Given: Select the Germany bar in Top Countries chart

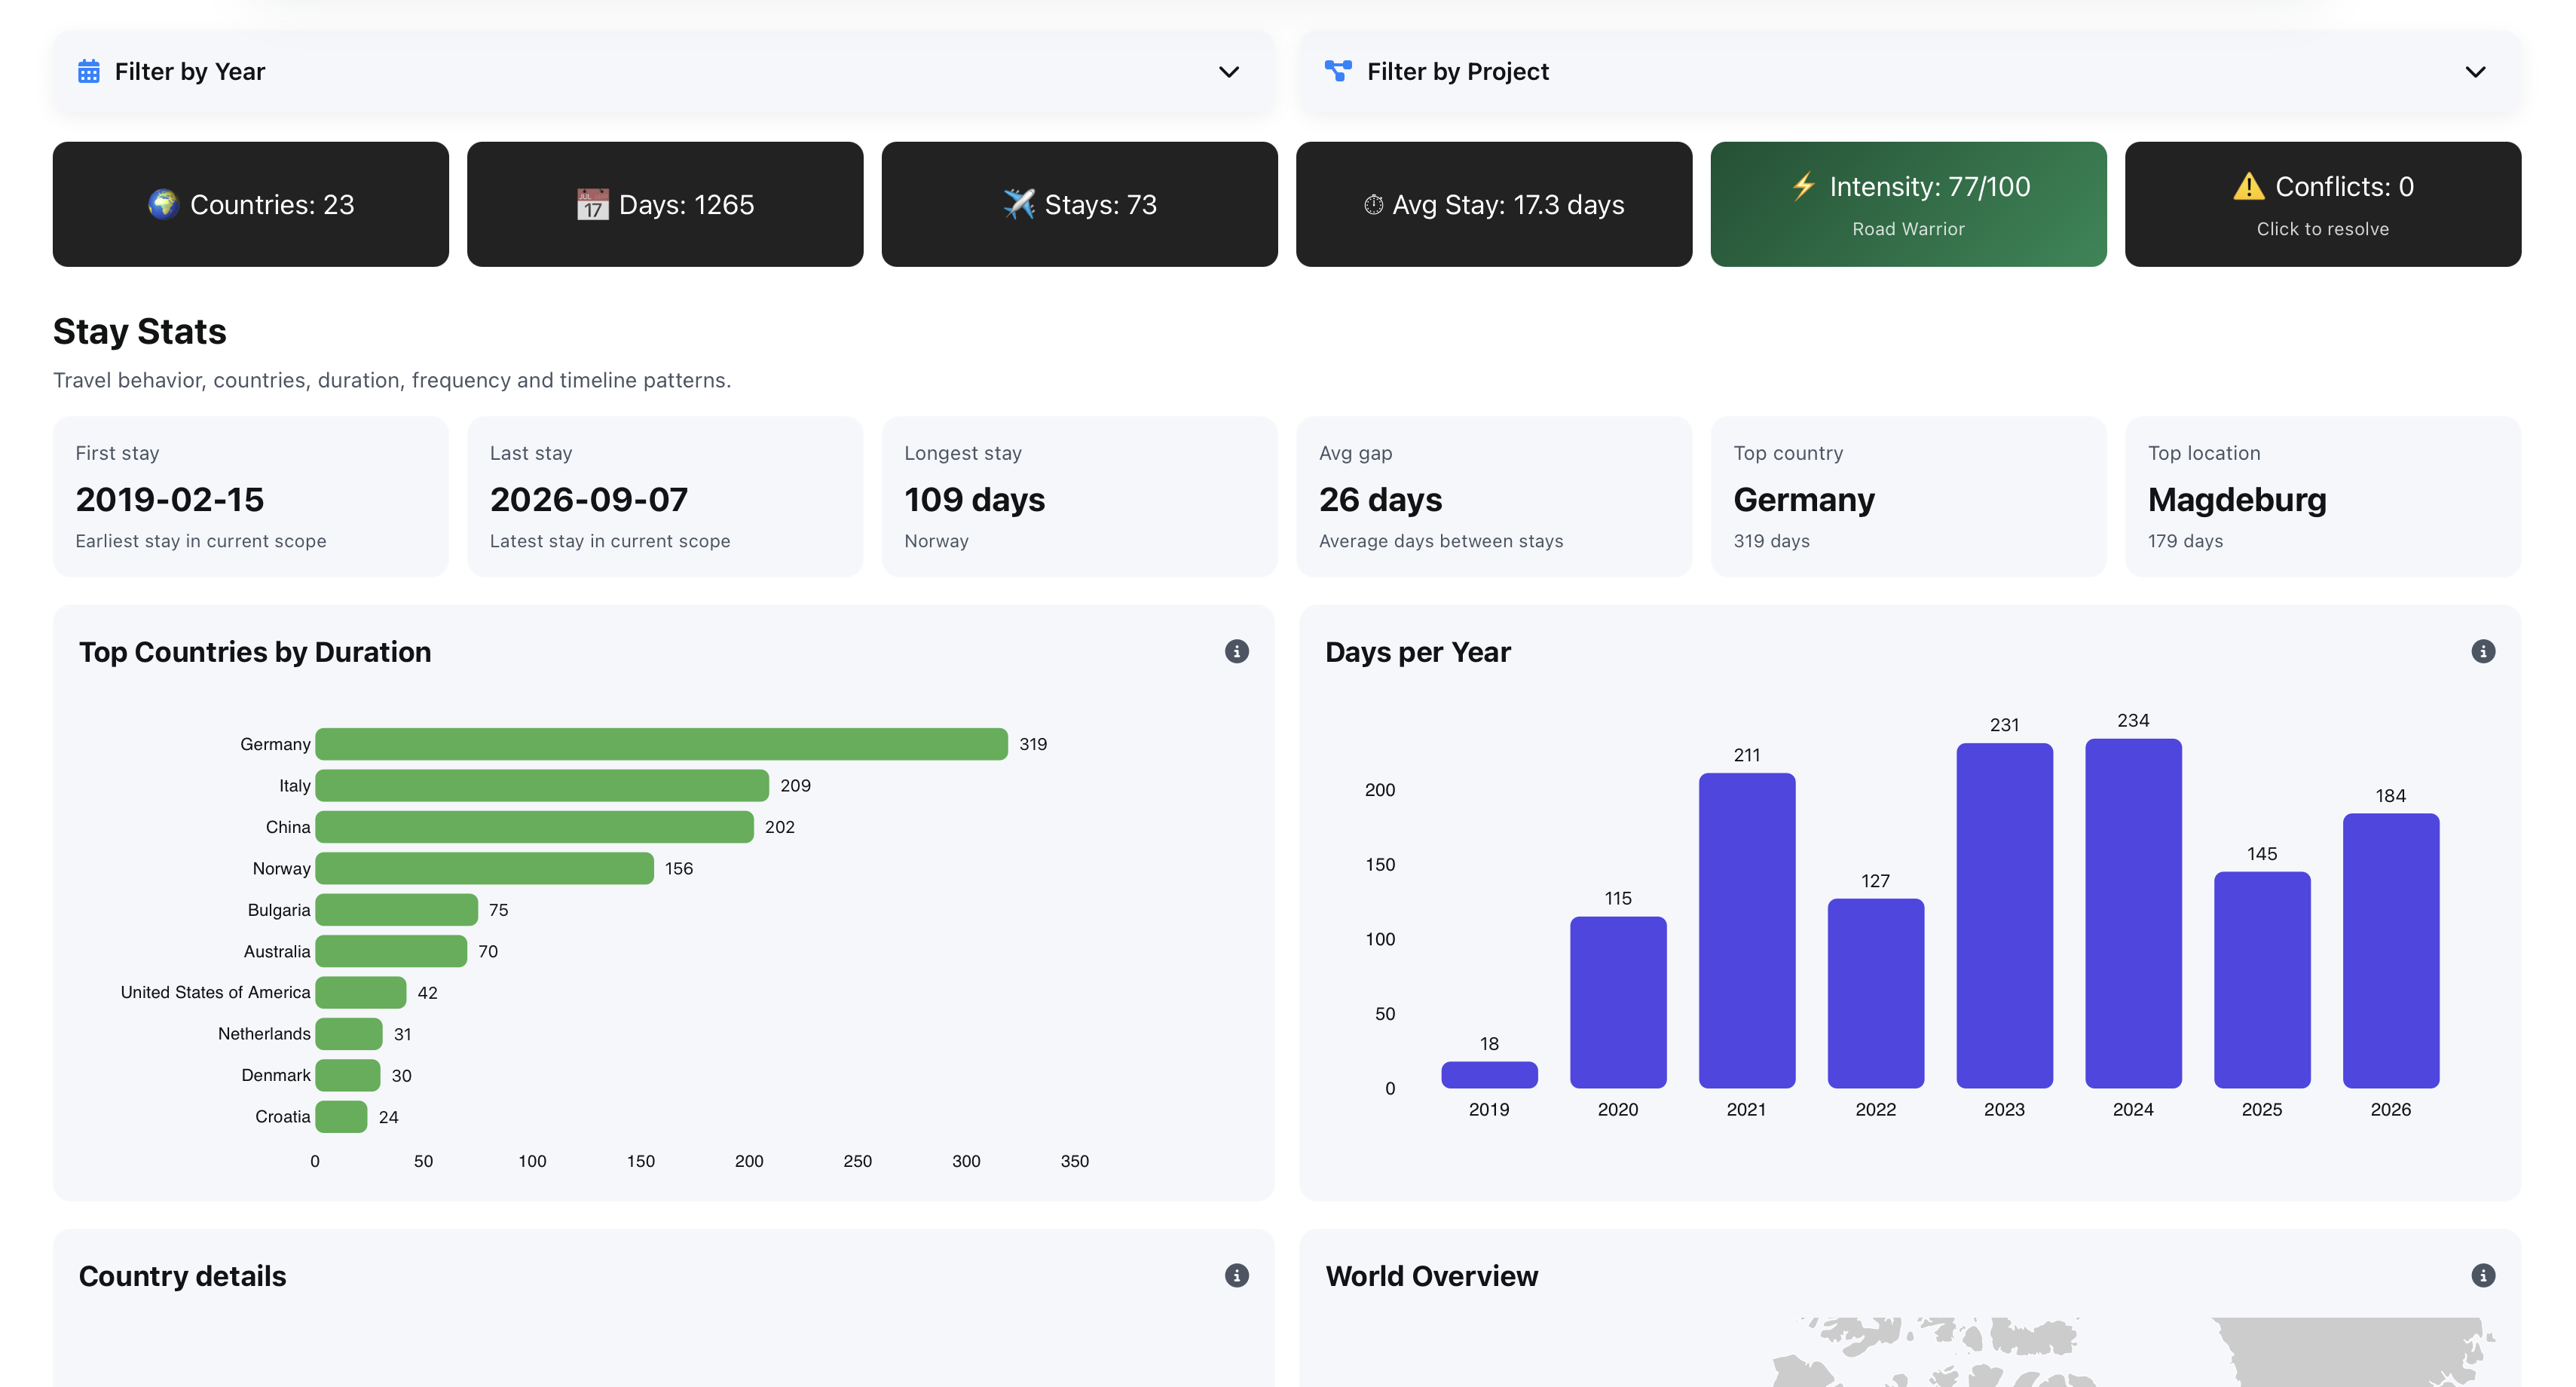Looking at the screenshot, I should (x=660, y=743).
